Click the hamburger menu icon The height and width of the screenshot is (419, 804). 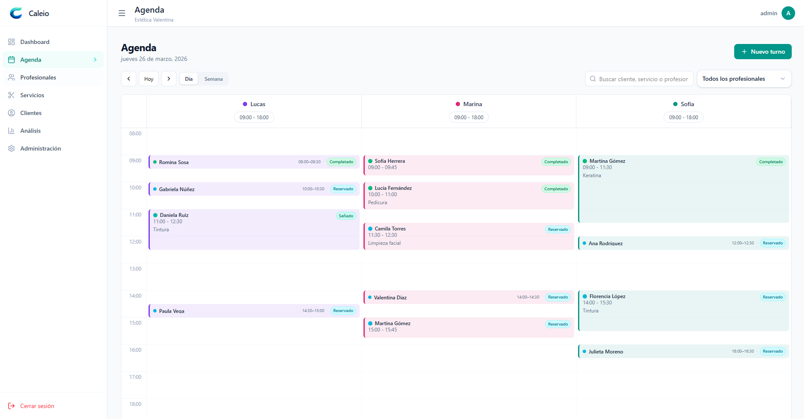tap(122, 13)
